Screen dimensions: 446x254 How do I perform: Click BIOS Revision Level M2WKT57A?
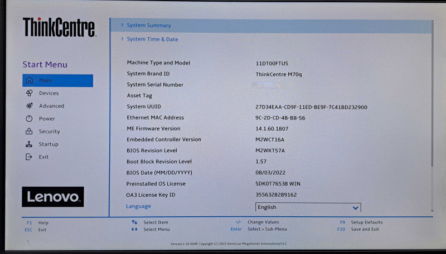(270, 151)
